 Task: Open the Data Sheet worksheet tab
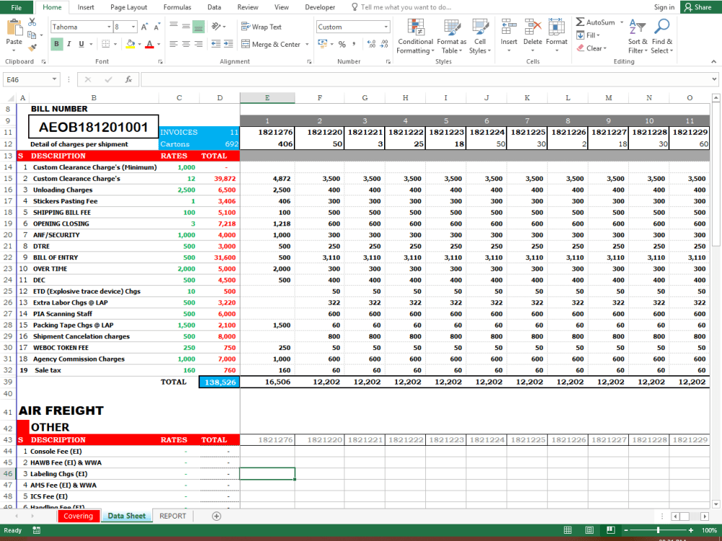click(x=126, y=516)
